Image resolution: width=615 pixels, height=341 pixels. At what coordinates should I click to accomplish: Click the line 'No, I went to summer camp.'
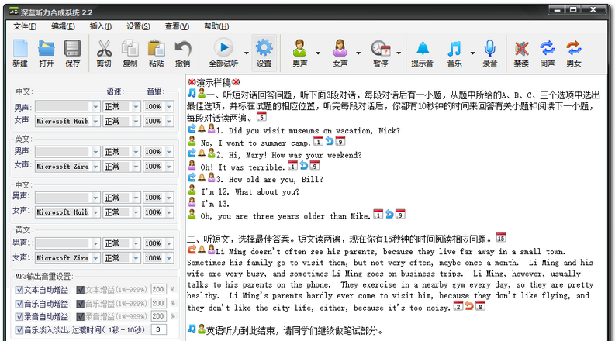[x=255, y=143]
